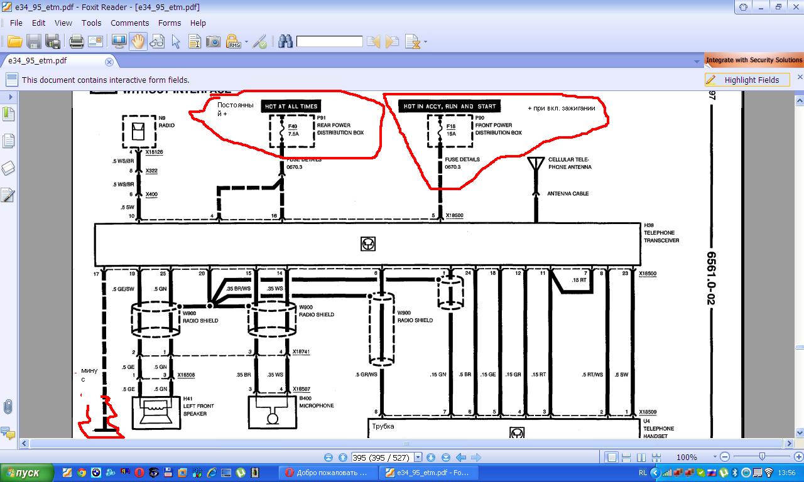Image resolution: width=804 pixels, height=482 pixels.
Task: Select the arrow Select Annotation tool
Action: coord(176,42)
